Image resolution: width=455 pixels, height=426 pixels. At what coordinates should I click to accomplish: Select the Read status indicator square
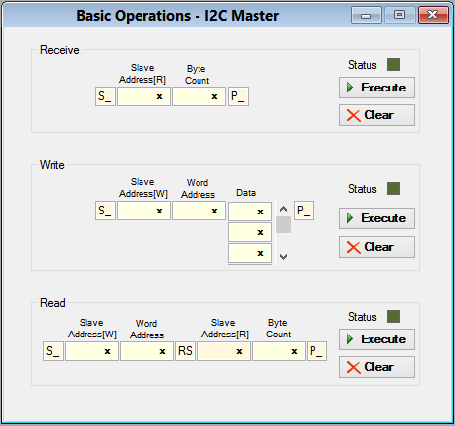[393, 317]
